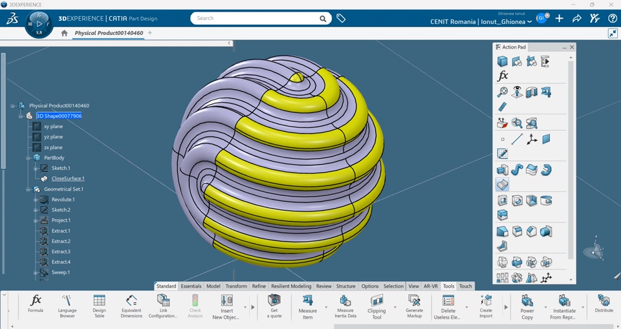Viewport: 621px width, 329px height.
Task: Select the Rib sweep tool in Action Pad
Action: click(x=517, y=170)
